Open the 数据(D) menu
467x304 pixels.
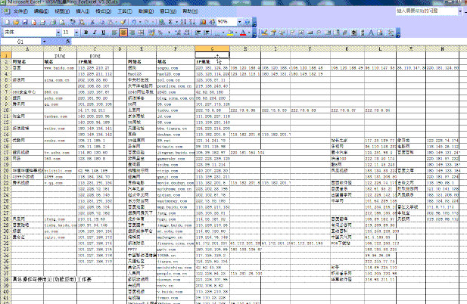tap(146, 11)
